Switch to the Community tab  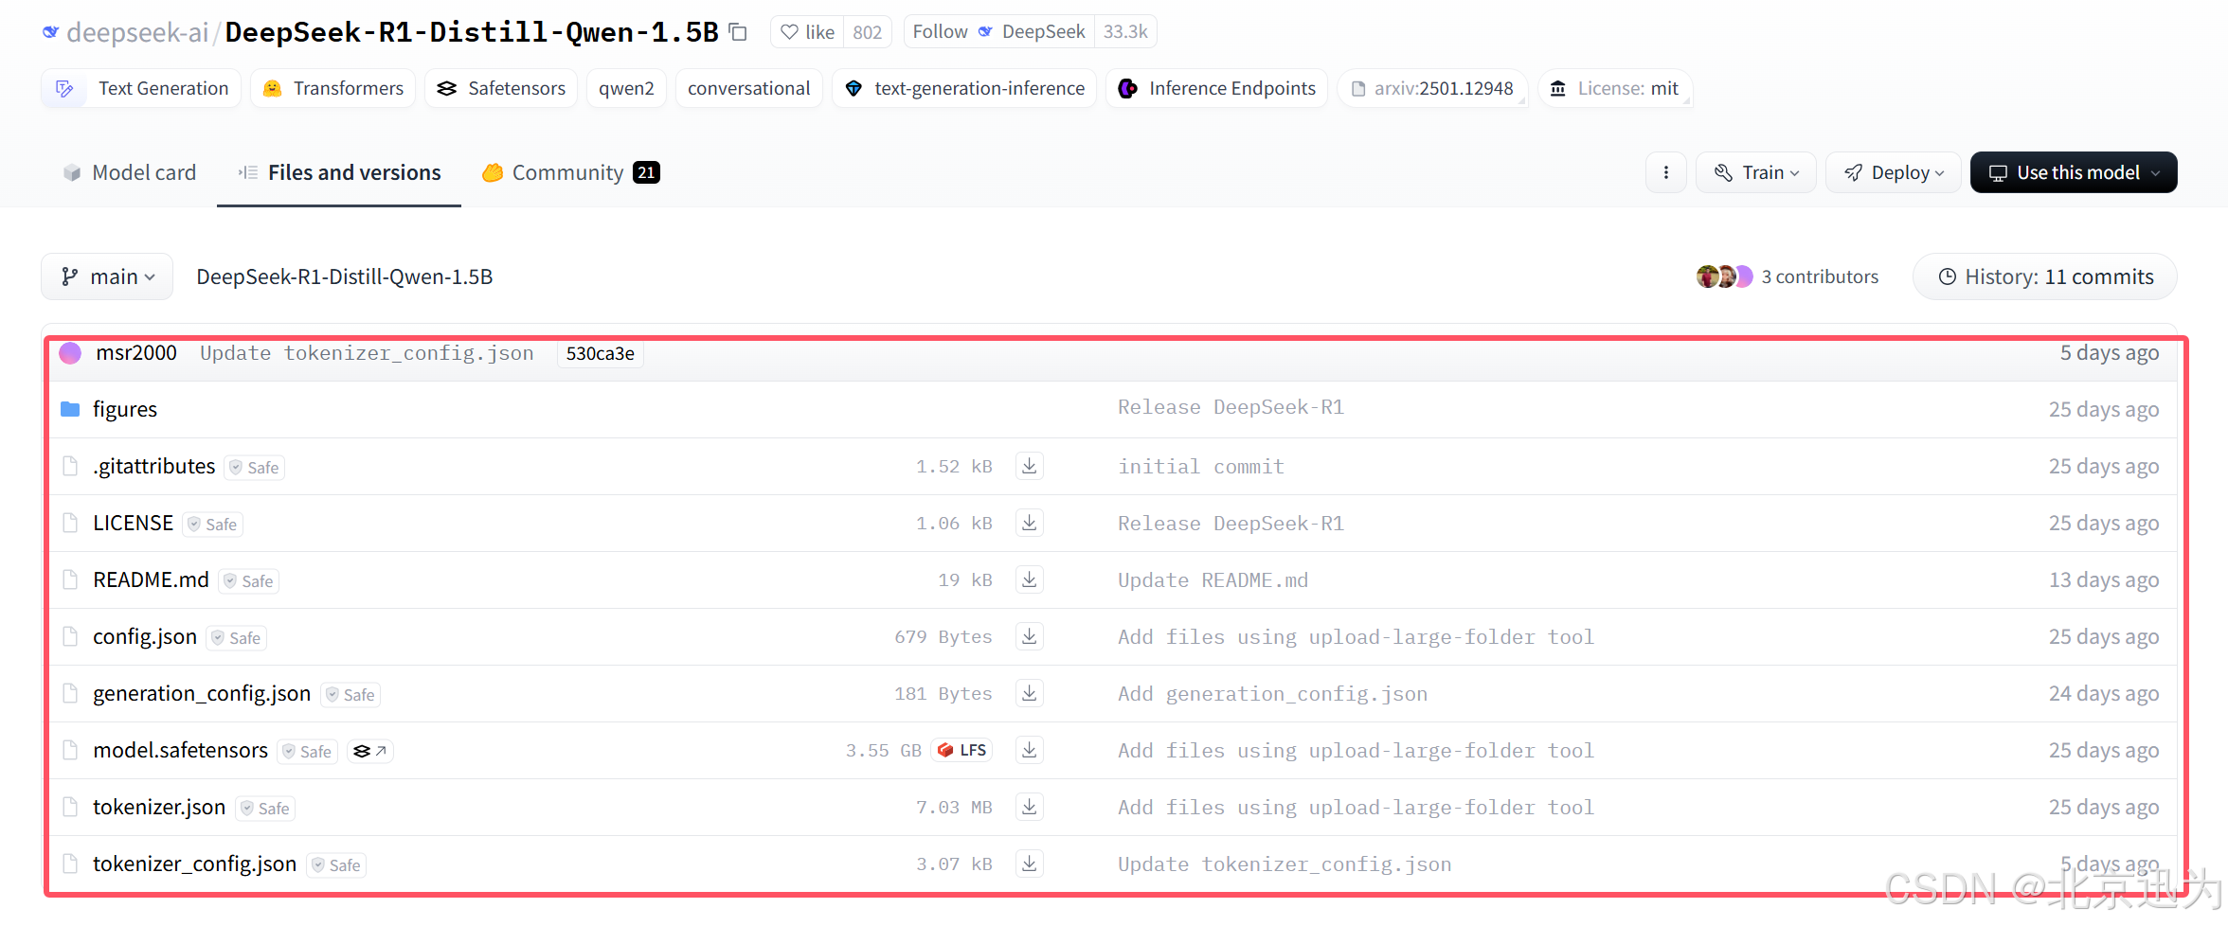pyautogui.click(x=570, y=172)
